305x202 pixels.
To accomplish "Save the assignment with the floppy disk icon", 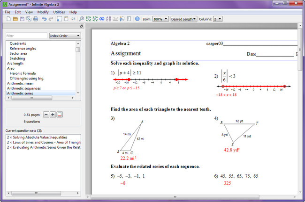I will click(x=22, y=19).
